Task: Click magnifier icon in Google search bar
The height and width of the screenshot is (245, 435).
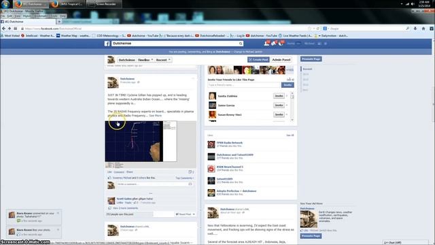Action: (407, 29)
